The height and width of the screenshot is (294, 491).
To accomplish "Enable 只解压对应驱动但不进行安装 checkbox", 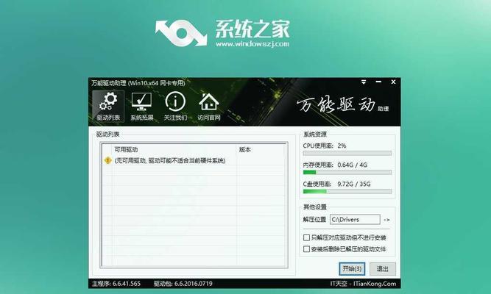I will point(306,237).
